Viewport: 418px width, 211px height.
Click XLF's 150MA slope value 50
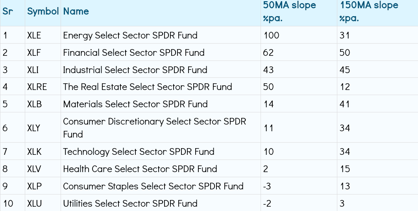coord(345,53)
